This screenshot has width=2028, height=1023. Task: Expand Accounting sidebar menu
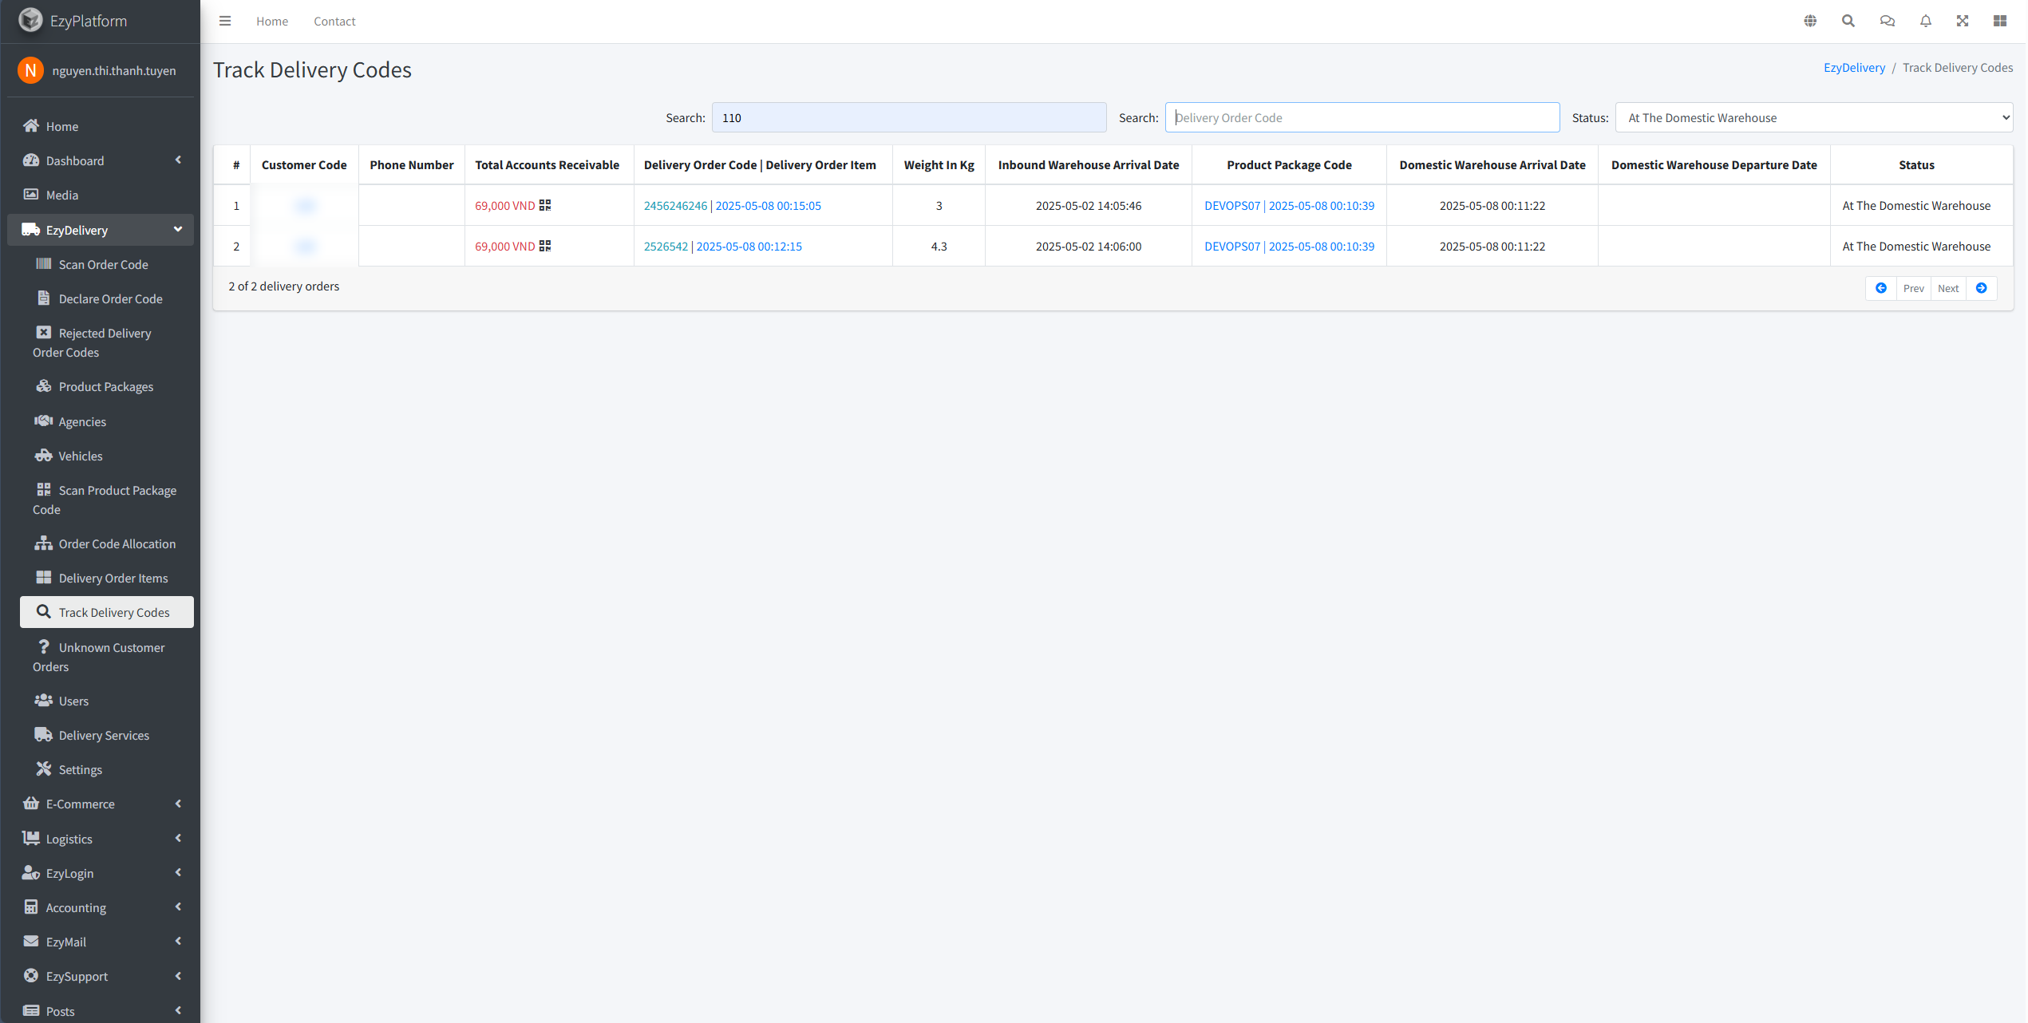tap(100, 907)
